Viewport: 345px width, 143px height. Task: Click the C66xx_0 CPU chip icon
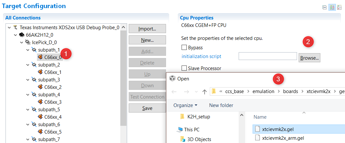[x=40, y=57]
